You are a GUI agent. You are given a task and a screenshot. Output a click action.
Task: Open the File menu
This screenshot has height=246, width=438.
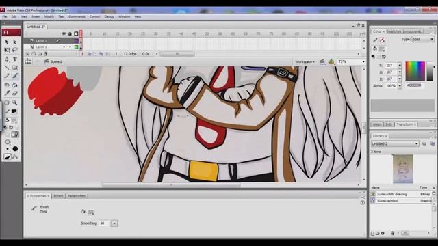5,16
